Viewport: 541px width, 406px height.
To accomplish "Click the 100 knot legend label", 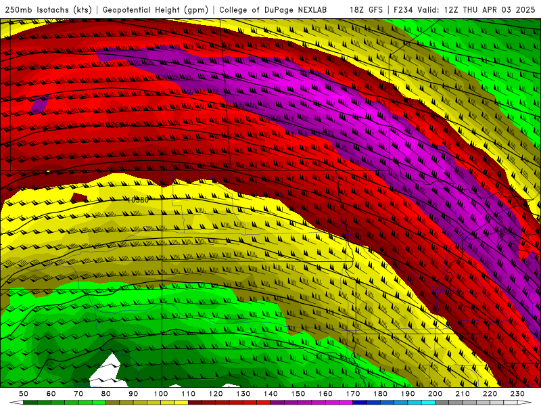I will (161, 394).
